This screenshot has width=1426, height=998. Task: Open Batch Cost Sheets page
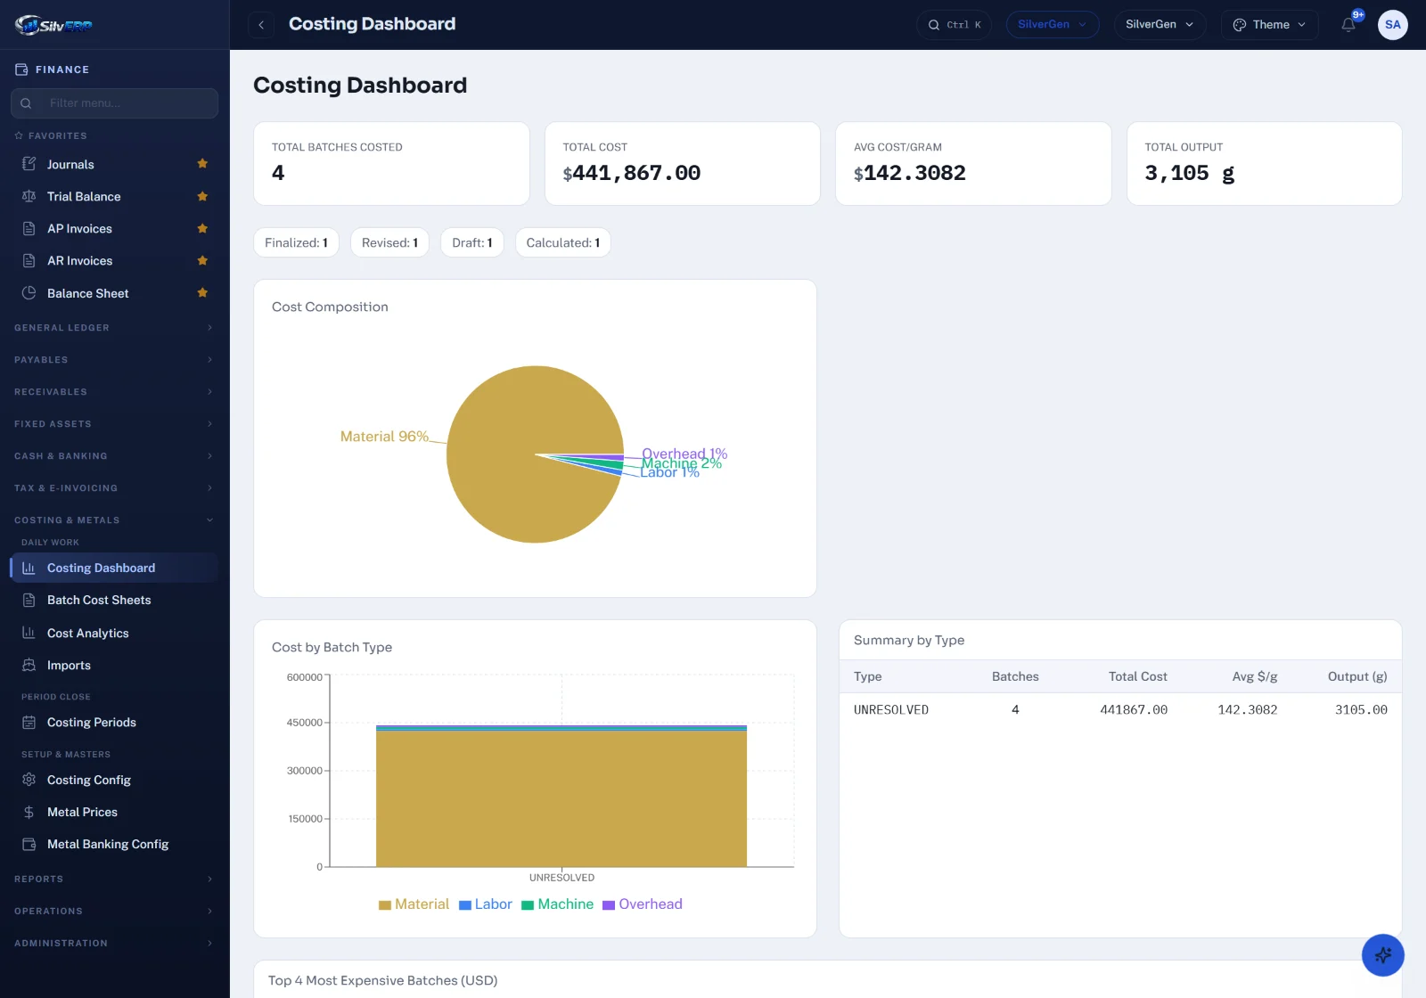(115, 600)
